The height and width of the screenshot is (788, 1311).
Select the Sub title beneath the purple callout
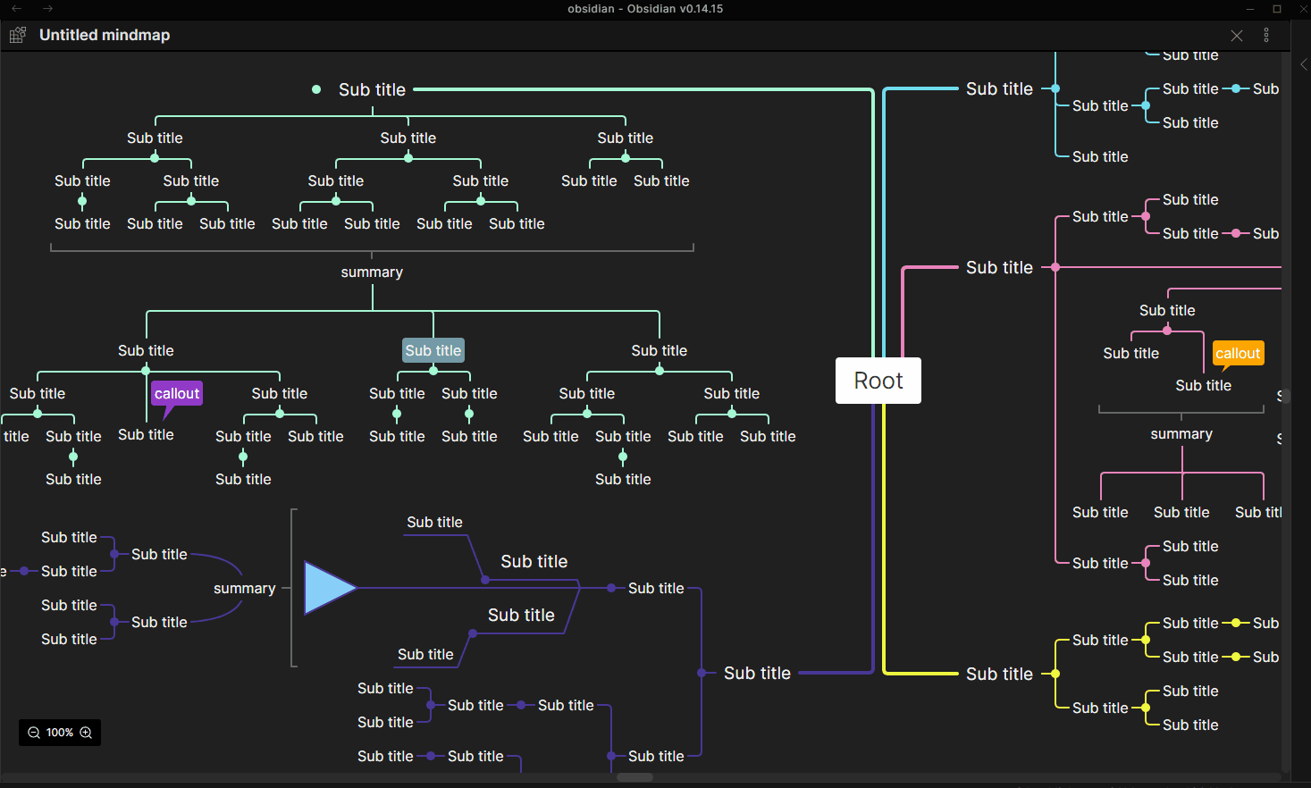pos(146,434)
